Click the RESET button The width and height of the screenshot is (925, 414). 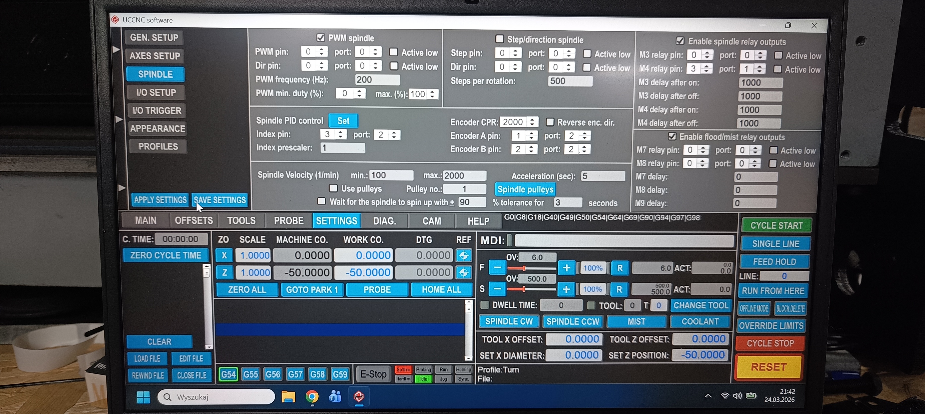tap(768, 367)
